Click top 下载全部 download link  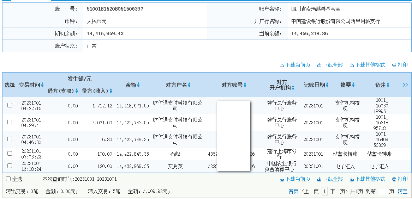(x=330, y=65)
